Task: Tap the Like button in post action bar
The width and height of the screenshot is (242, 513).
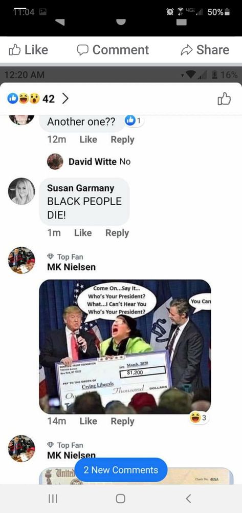Action: click(28, 50)
